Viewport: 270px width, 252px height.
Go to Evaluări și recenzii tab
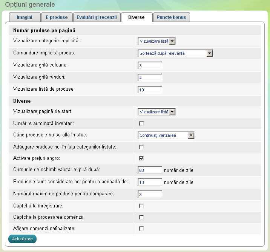(x=97, y=17)
